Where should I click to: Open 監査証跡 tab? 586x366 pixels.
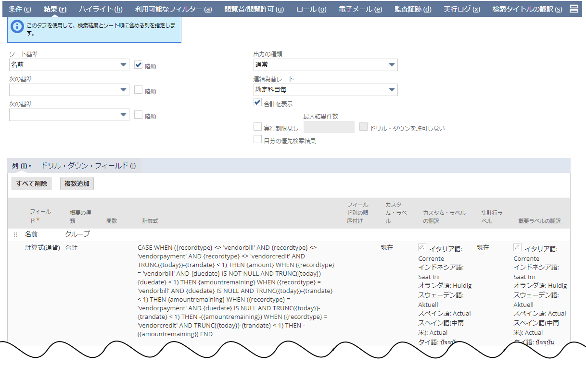coord(413,9)
